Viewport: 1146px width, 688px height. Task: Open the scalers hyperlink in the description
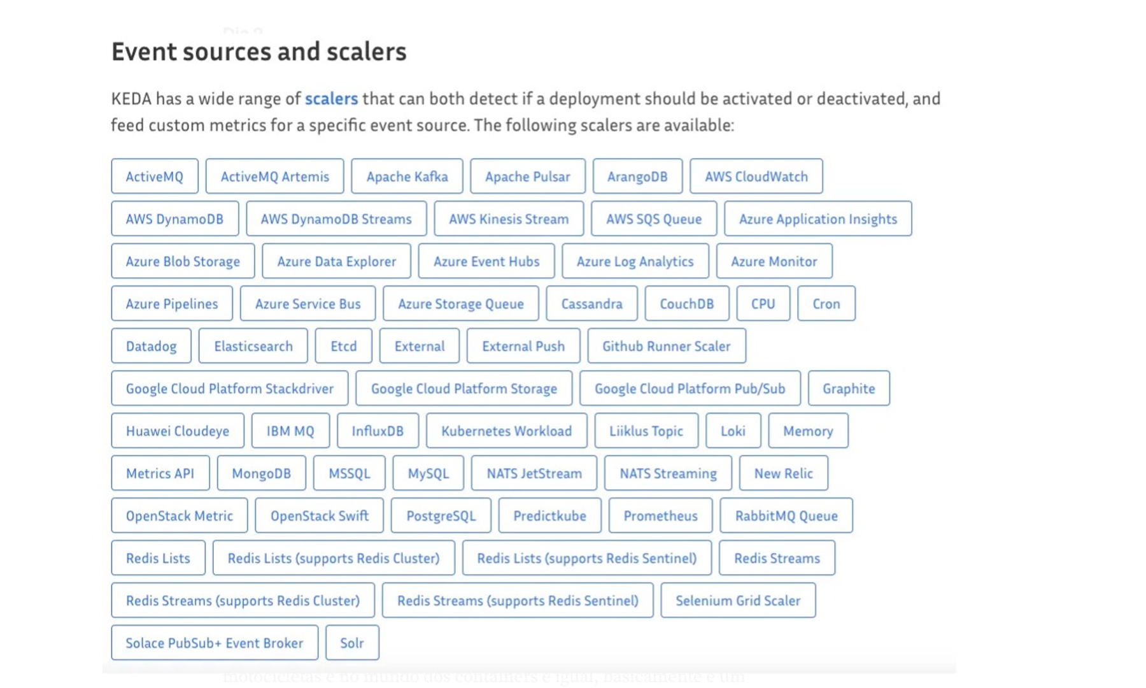(331, 99)
